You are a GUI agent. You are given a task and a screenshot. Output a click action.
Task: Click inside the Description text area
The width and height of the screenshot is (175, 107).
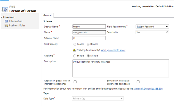point(121,68)
